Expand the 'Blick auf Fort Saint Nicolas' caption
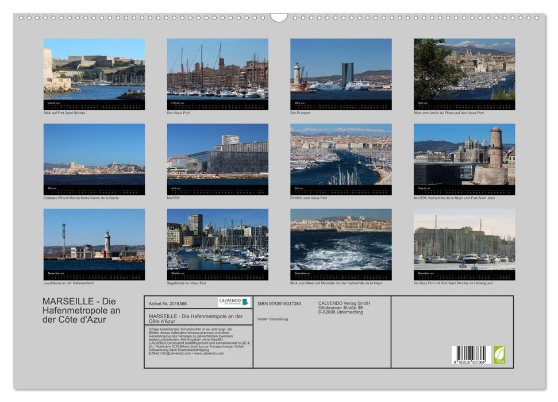The image size is (558, 402). pyautogui.click(x=65, y=113)
